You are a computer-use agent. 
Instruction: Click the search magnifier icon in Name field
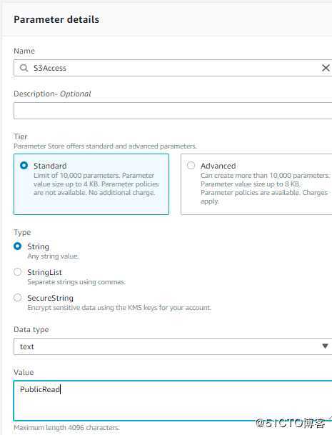(24, 68)
